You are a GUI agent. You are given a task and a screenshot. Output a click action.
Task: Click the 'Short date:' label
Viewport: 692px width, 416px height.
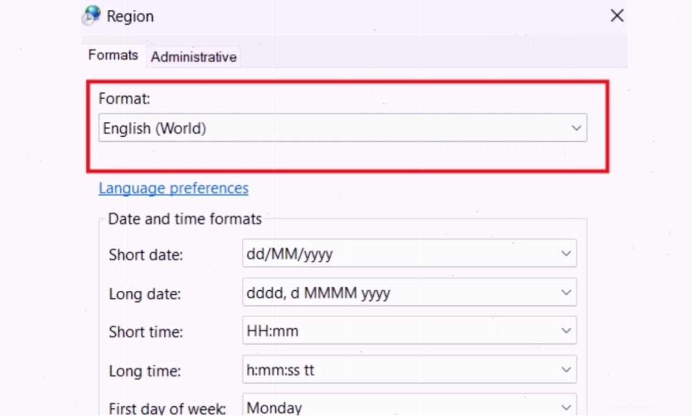click(x=146, y=255)
